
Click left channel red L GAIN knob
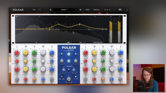17,53
